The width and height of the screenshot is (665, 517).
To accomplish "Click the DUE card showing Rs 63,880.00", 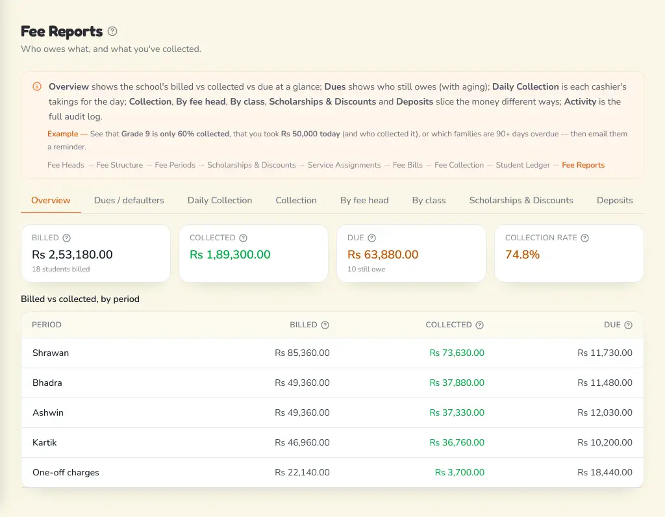I will tap(411, 253).
